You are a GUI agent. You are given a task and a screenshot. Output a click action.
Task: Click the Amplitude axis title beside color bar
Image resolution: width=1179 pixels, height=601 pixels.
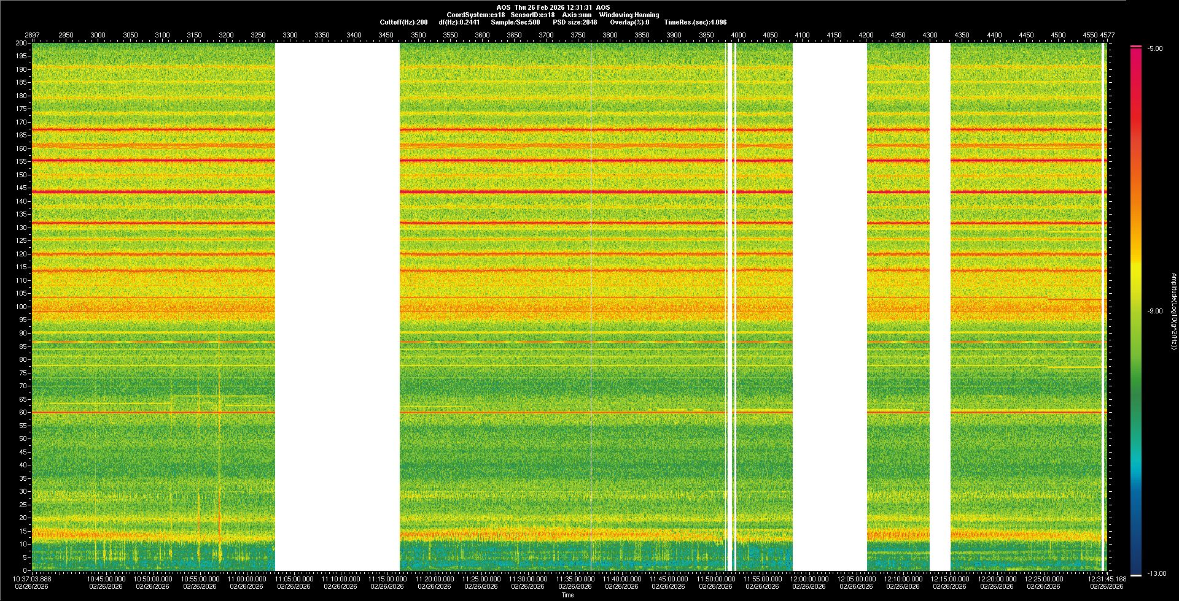point(1173,312)
